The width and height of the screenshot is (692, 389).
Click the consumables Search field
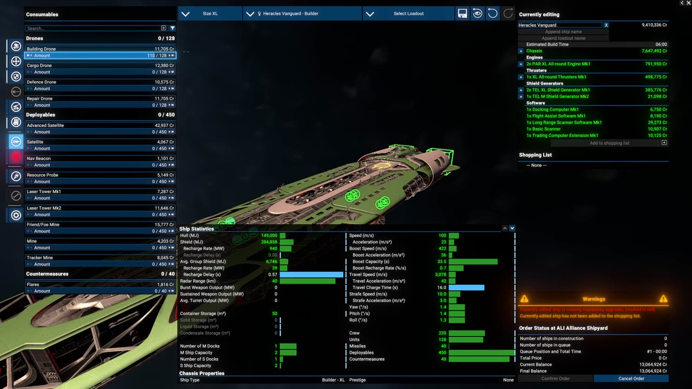[96, 28]
